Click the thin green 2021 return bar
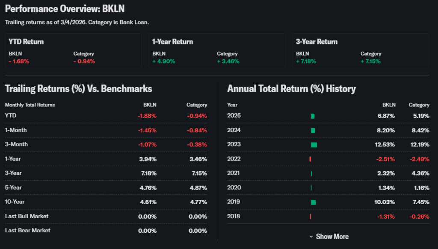The width and height of the screenshot is (438, 249). click(311, 173)
